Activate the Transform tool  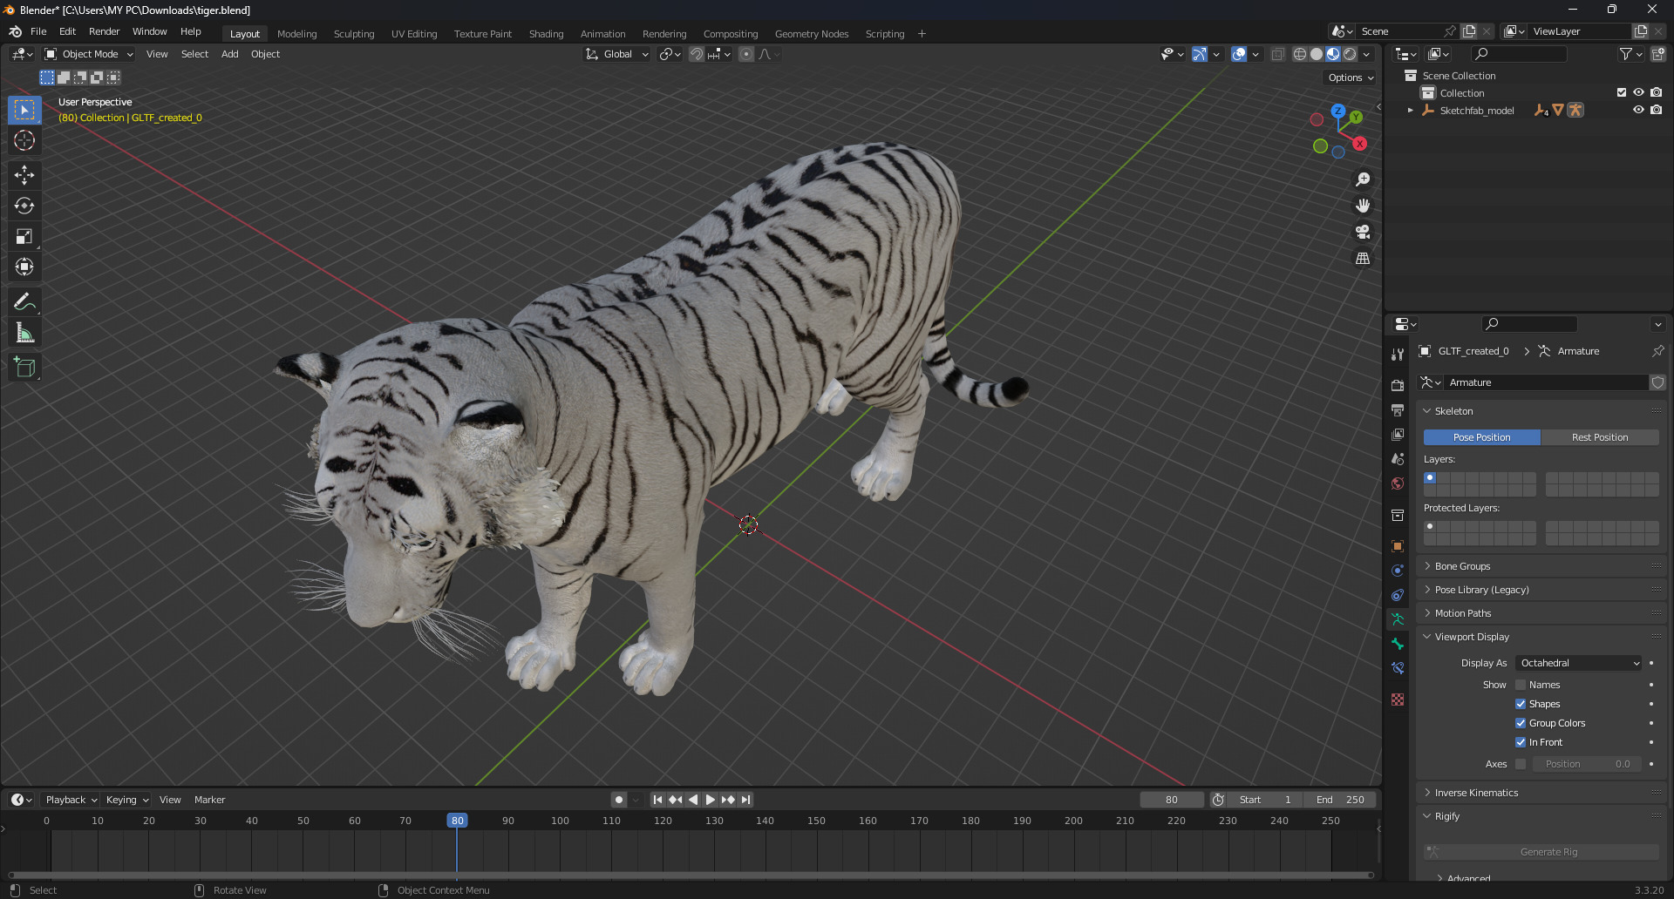pyautogui.click(x=24, y=267)
